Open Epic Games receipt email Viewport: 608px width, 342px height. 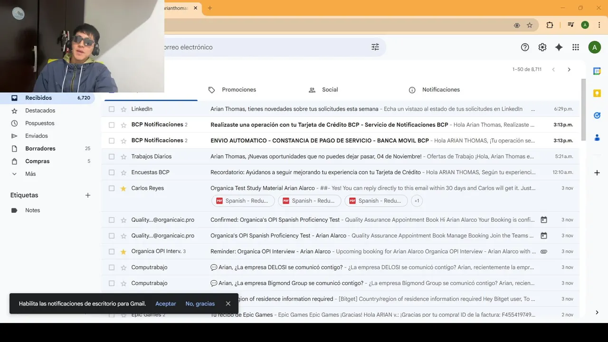pos(340,314)
